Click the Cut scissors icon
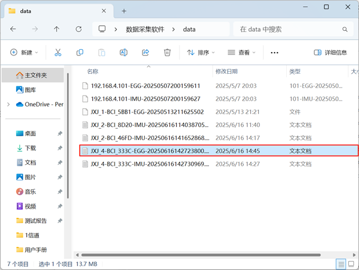 [58, 53]
